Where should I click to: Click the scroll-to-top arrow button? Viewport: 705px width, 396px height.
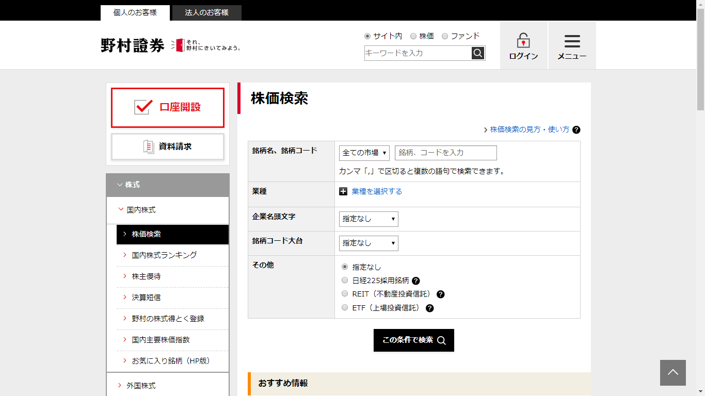pyautogui.click(x=672, y=372)
